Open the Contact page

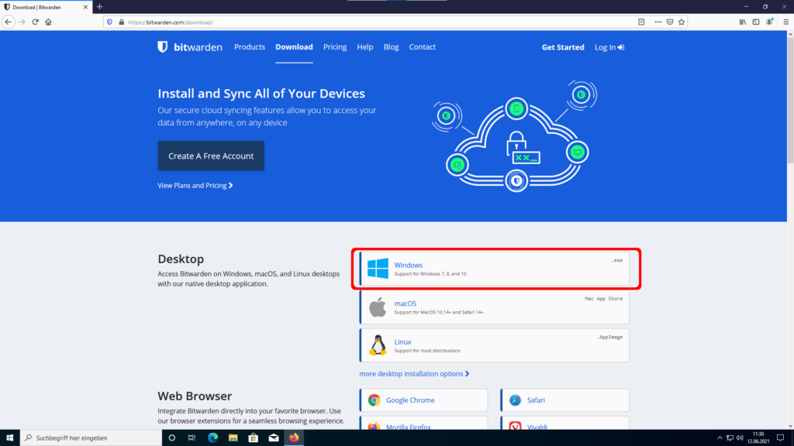click(423, 47)
